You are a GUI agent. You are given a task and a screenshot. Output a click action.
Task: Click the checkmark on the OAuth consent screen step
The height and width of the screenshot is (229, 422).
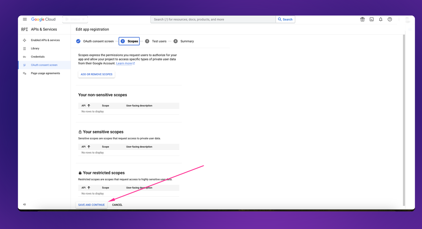(x=78, y=41)
